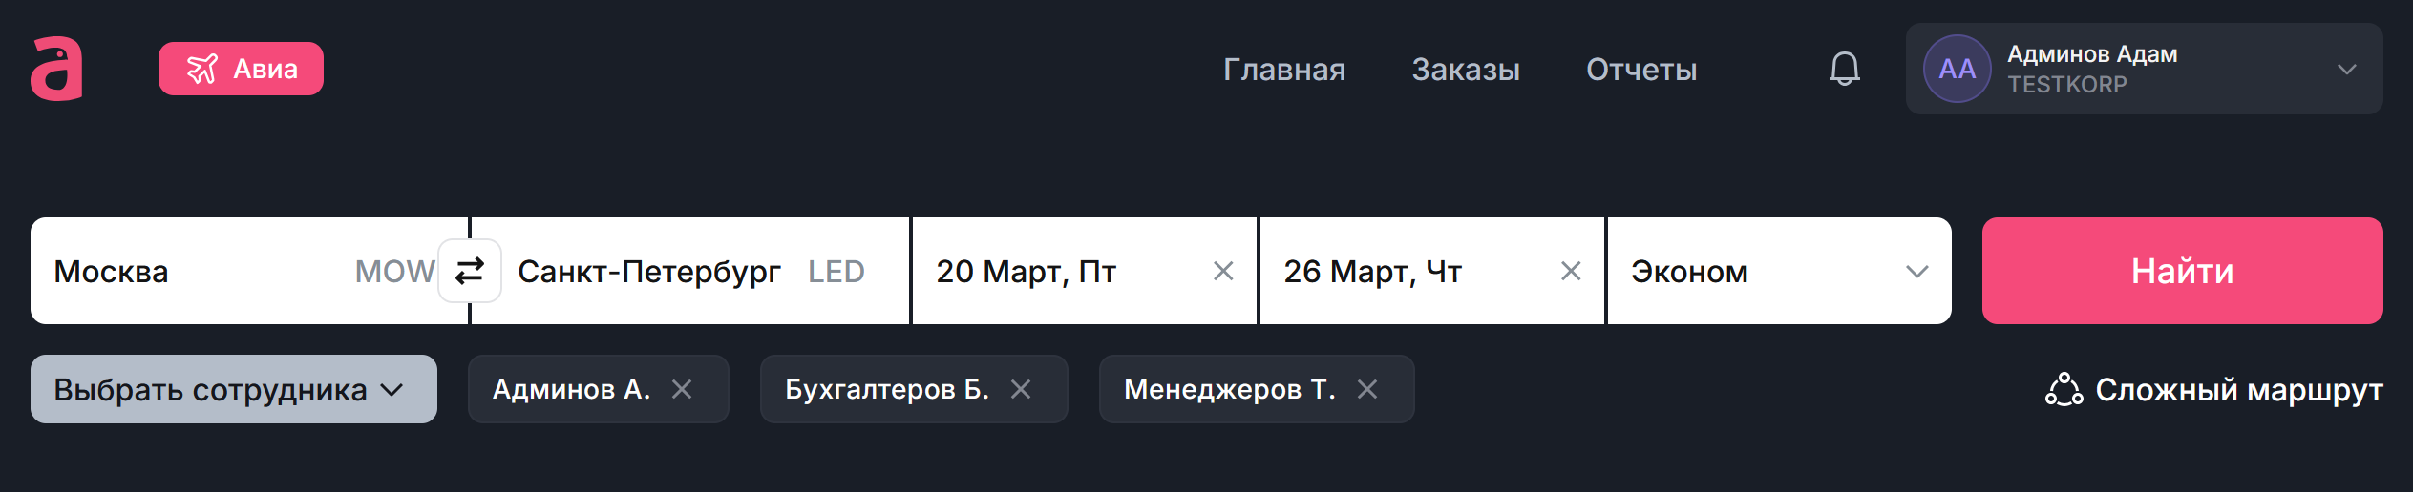Expand the Админов Адам account menu

[2346, 69]
